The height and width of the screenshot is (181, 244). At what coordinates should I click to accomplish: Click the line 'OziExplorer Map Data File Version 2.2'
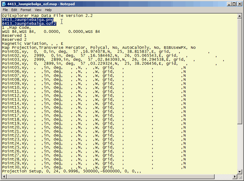(x=47, y=16)
